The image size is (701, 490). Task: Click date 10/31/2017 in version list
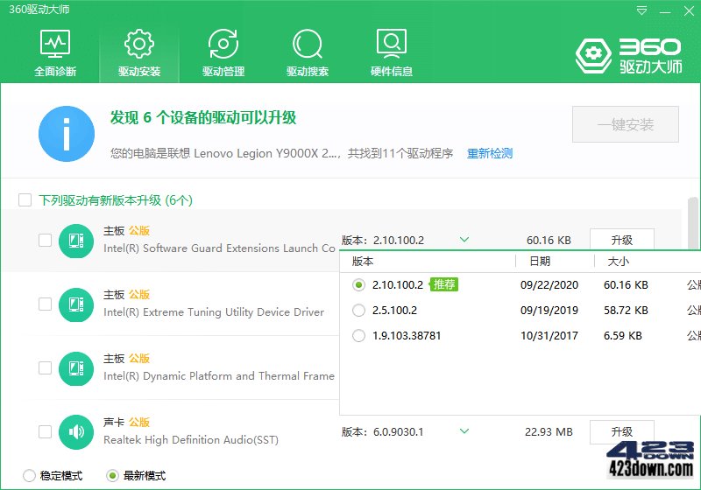549,336
